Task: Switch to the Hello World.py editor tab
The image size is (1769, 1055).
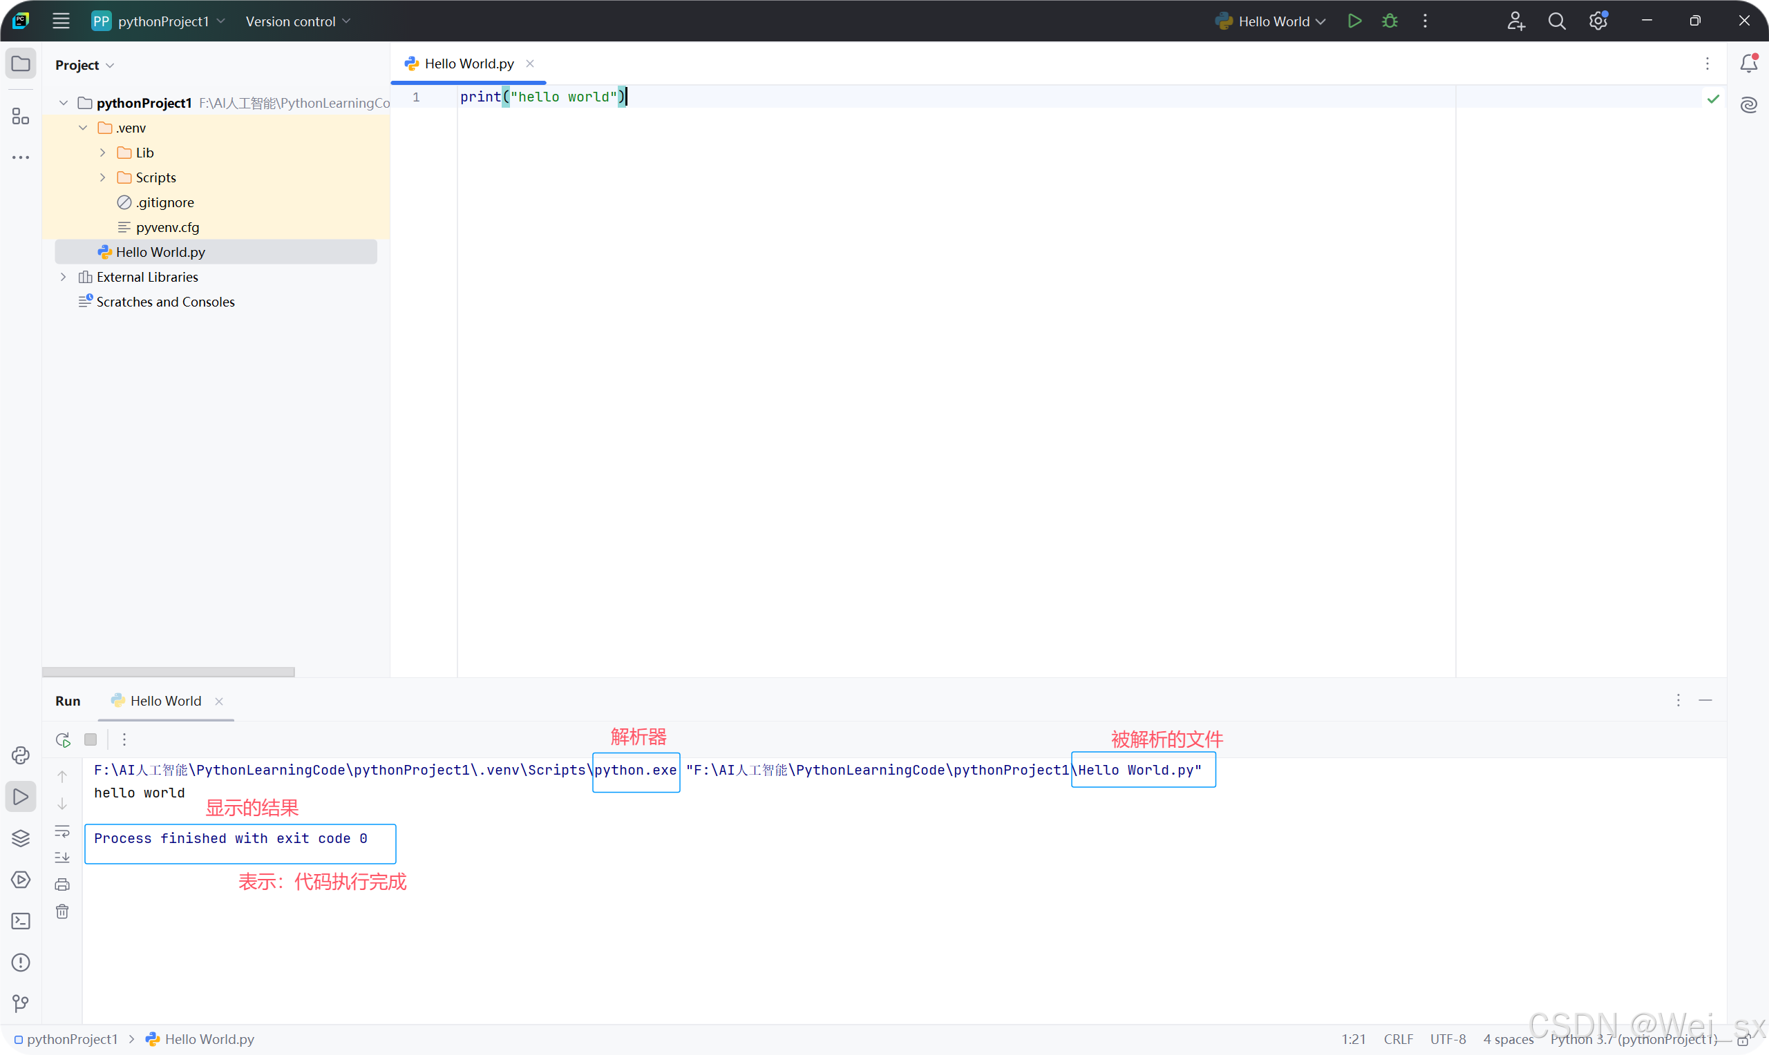Action: 467,63
